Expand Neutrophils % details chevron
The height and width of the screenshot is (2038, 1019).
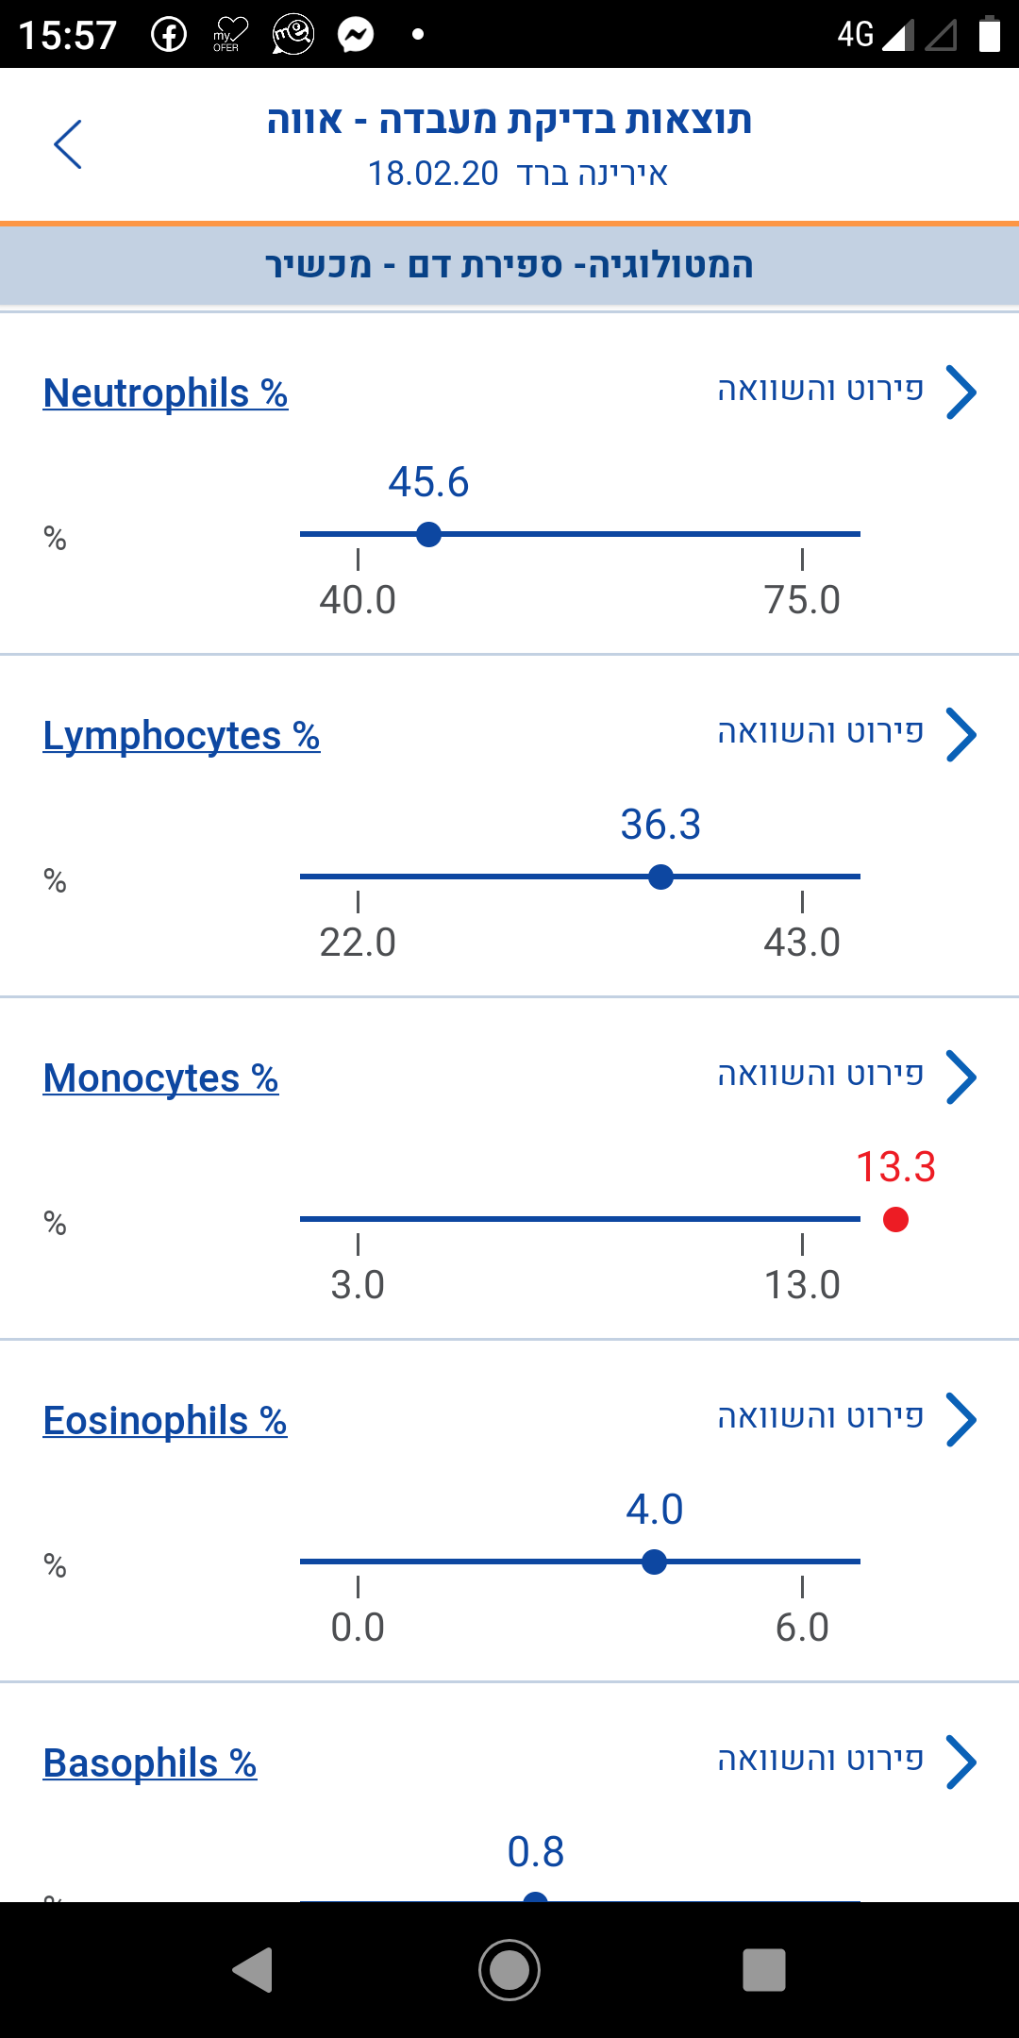[961, 393]
